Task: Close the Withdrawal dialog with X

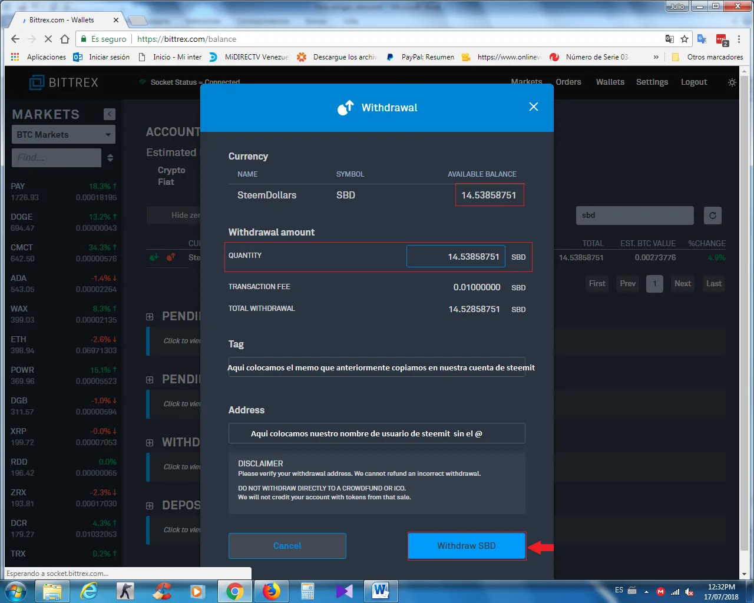Action: [x=534, y=107]
